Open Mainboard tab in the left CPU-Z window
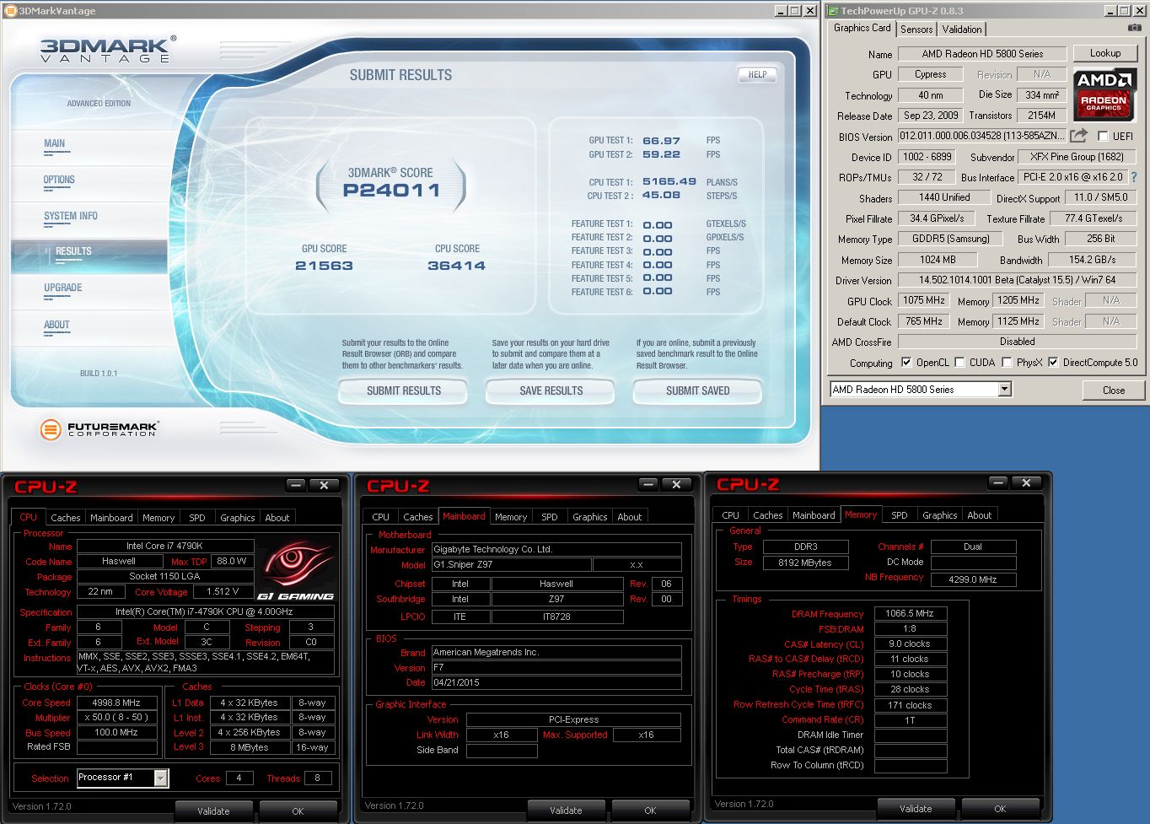 click(111, 518)
